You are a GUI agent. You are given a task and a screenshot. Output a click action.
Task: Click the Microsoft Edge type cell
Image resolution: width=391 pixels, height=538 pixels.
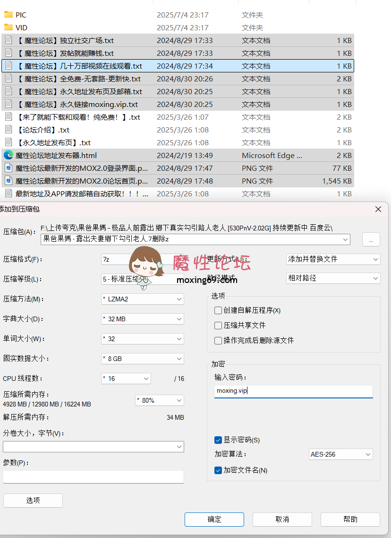272,155
